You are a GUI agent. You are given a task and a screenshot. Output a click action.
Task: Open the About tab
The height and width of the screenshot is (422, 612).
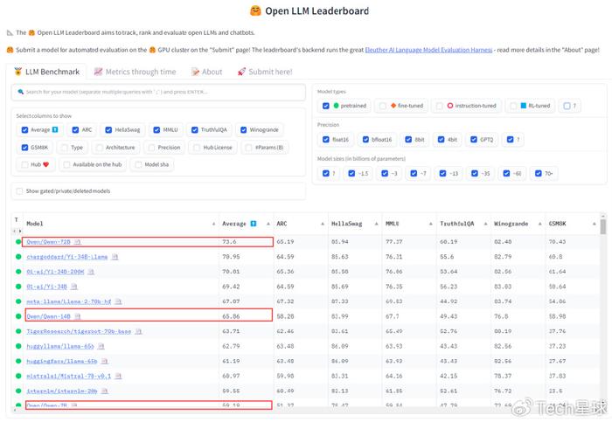(207, 72)
